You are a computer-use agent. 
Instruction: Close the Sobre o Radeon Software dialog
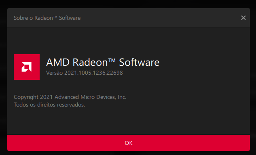243,18
